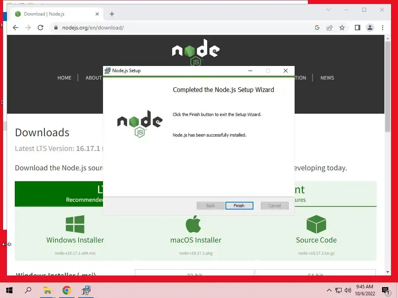The width and height of the screenshot is (398, 298).
Task: View site info via the lock icon
Action: point(56,28)
